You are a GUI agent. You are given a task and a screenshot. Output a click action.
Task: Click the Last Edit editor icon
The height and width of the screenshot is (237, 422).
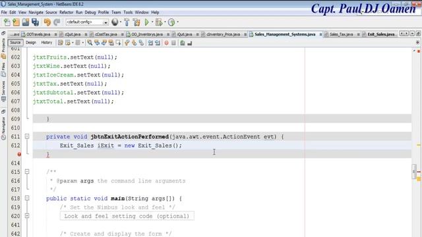click(60, 43)
